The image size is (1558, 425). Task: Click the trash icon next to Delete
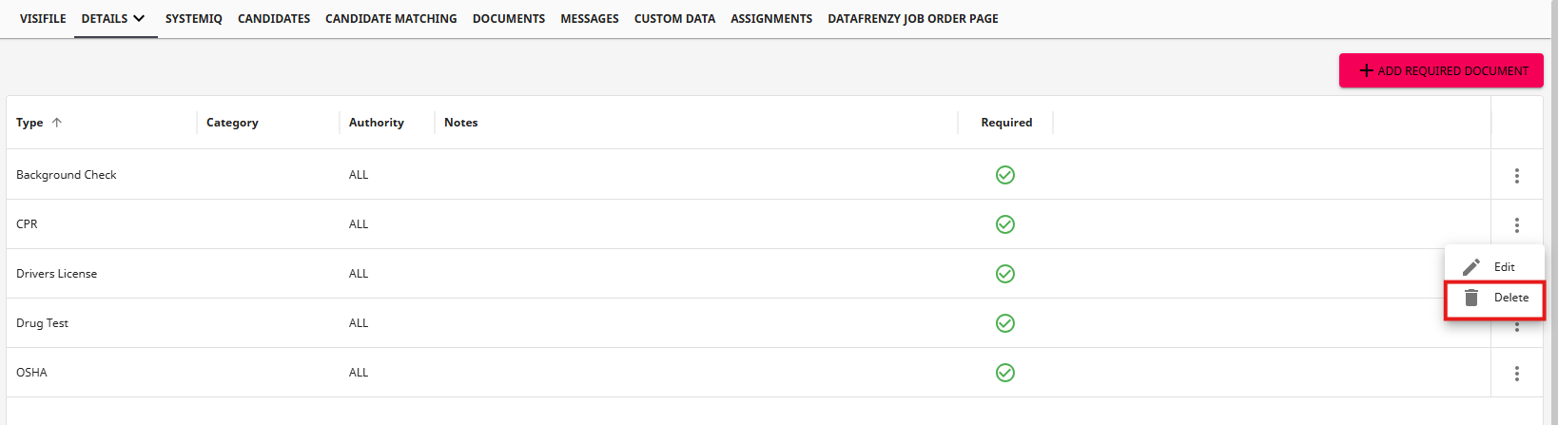[1471, 298]
